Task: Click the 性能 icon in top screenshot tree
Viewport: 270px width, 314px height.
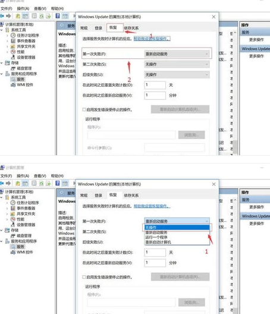Action: click(13, 52)
